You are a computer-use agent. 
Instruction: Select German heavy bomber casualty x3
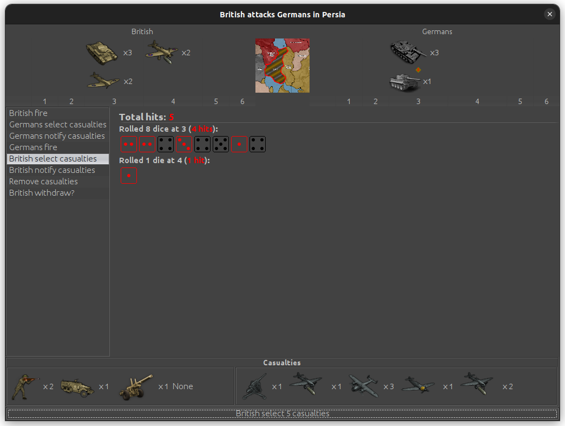click(363, 385)
